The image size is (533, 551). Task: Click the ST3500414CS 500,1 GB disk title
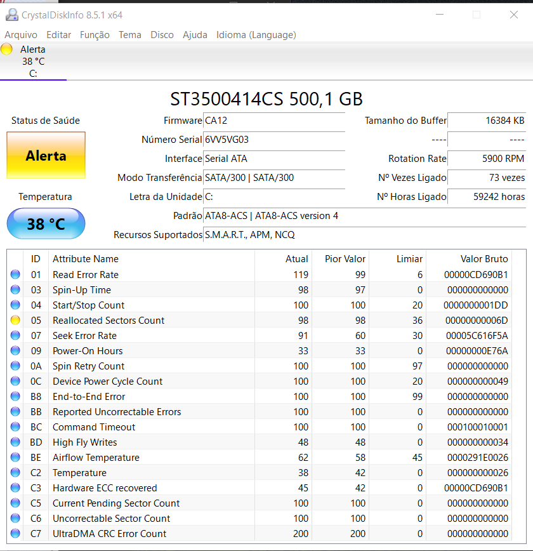tap(266, 99)
